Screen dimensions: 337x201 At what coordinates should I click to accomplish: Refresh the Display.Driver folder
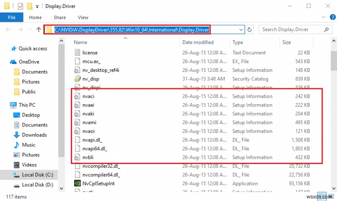(249, 29)
